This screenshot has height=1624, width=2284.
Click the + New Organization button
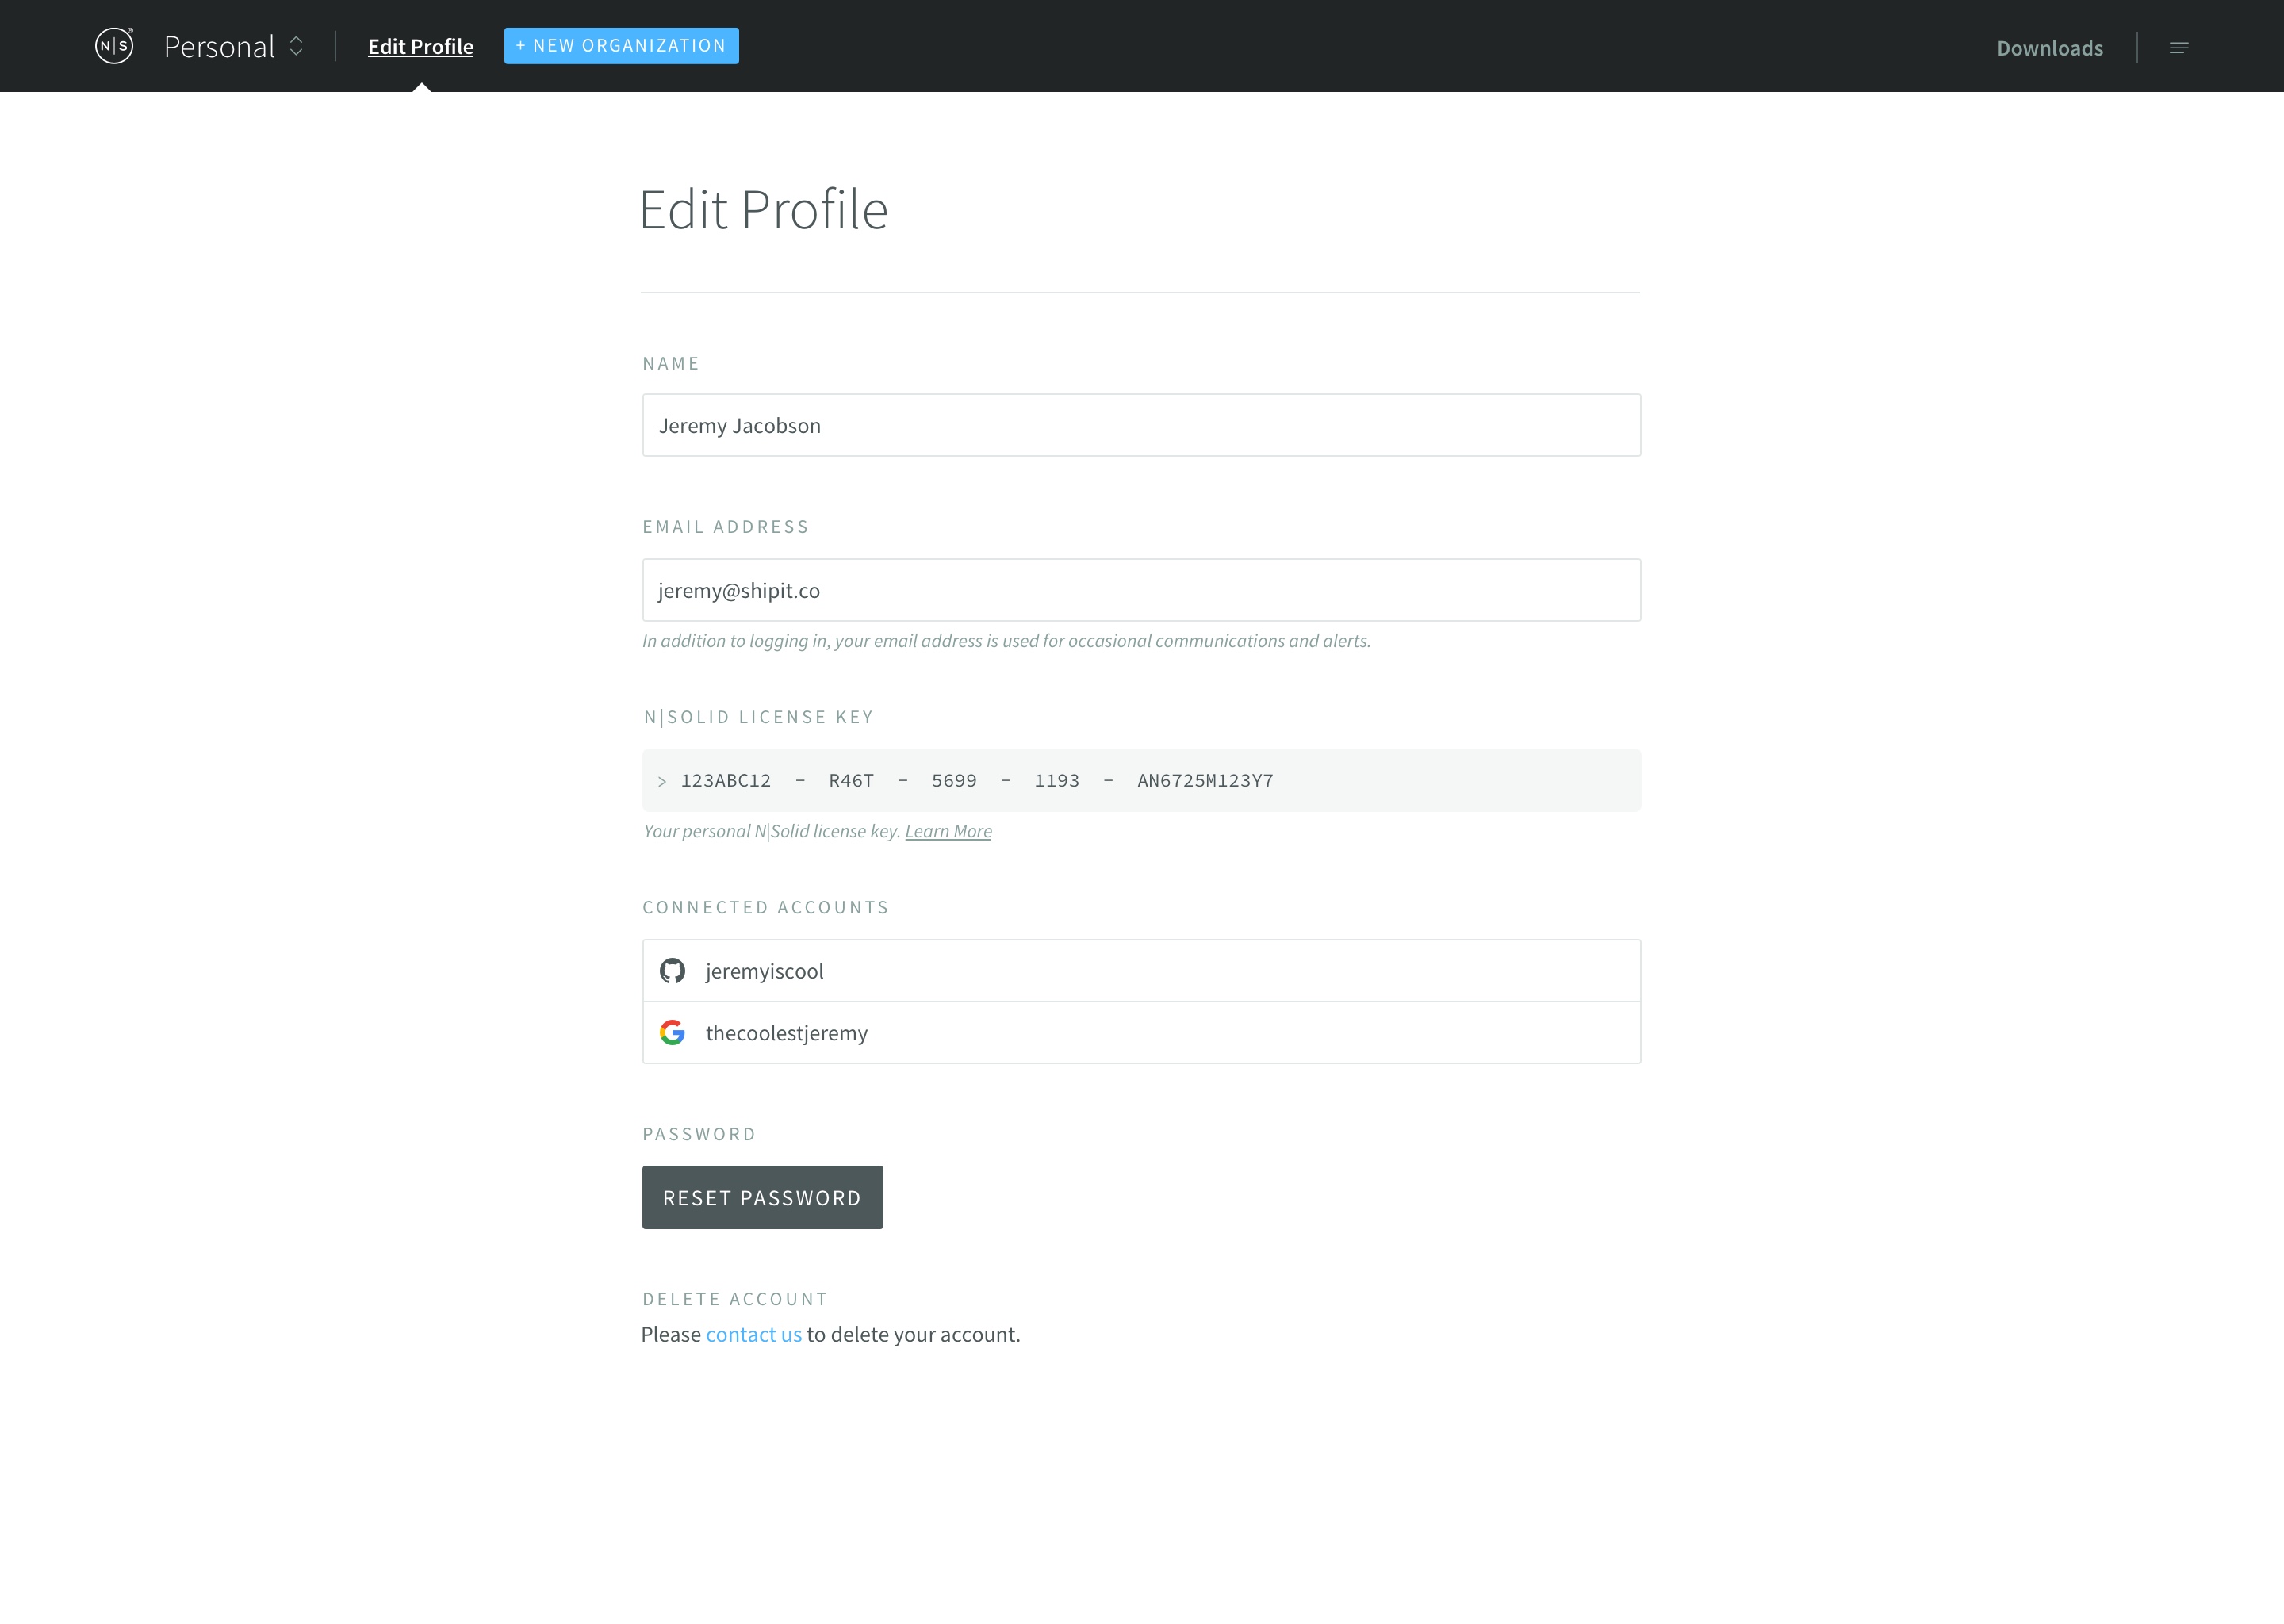621,46
